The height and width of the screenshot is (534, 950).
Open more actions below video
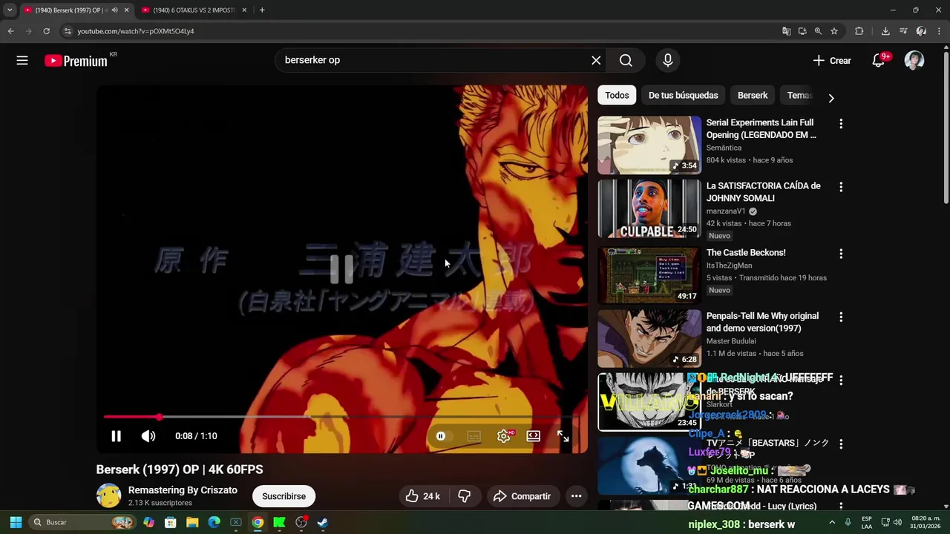click(x=576, y=496)
